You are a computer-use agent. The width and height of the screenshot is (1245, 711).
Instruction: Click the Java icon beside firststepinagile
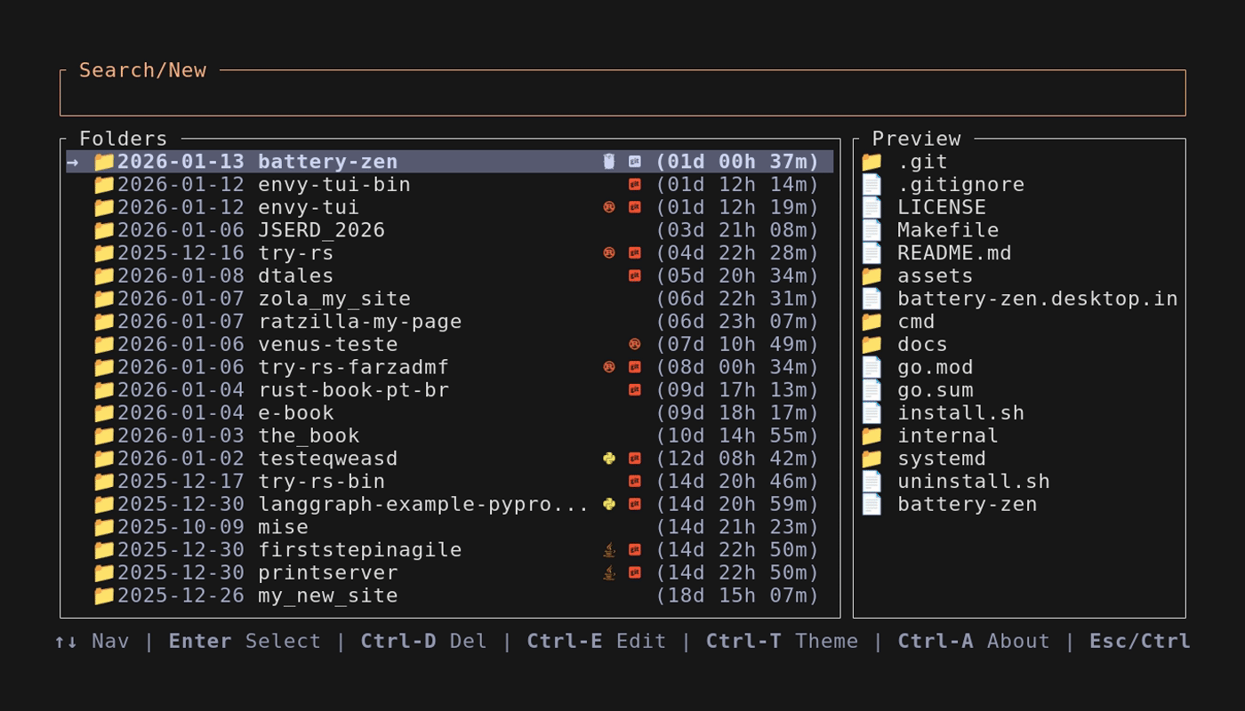click(608, 549)
